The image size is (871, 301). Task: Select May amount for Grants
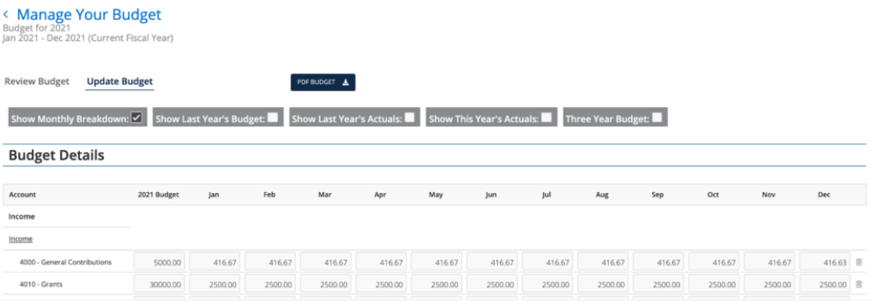point(436,285)
